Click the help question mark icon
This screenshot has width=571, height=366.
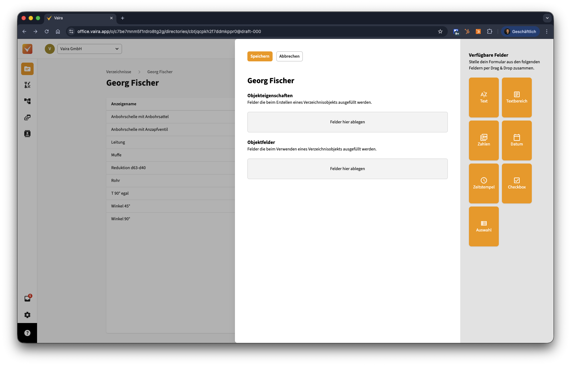pos(27,333)
